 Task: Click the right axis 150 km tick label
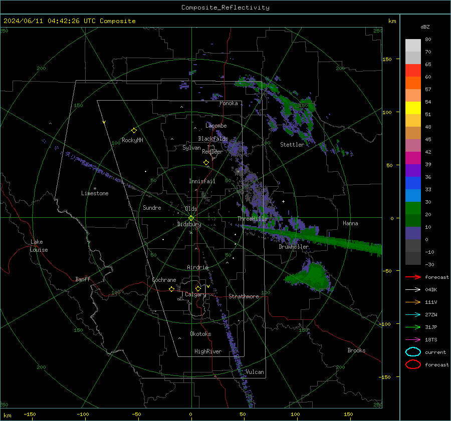click(x=387, y=59)
